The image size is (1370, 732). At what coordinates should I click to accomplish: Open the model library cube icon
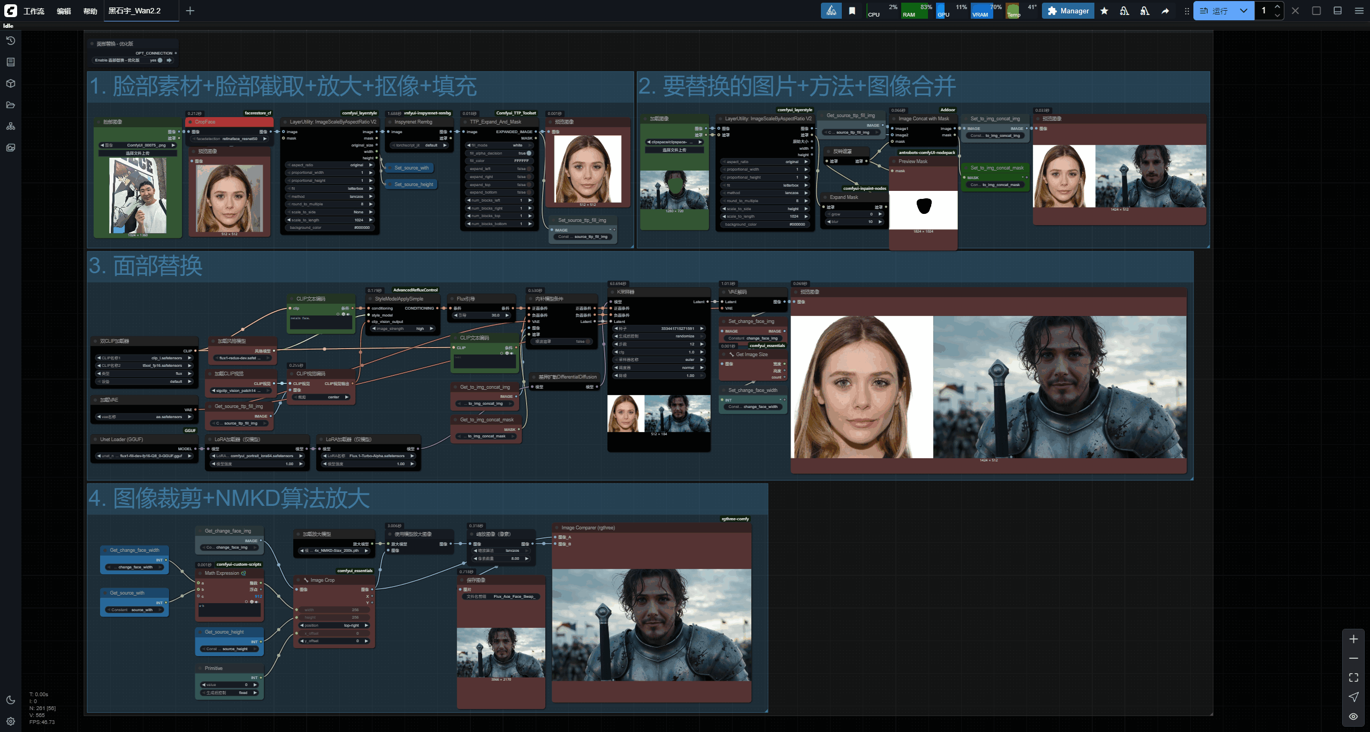pos(10,83)
